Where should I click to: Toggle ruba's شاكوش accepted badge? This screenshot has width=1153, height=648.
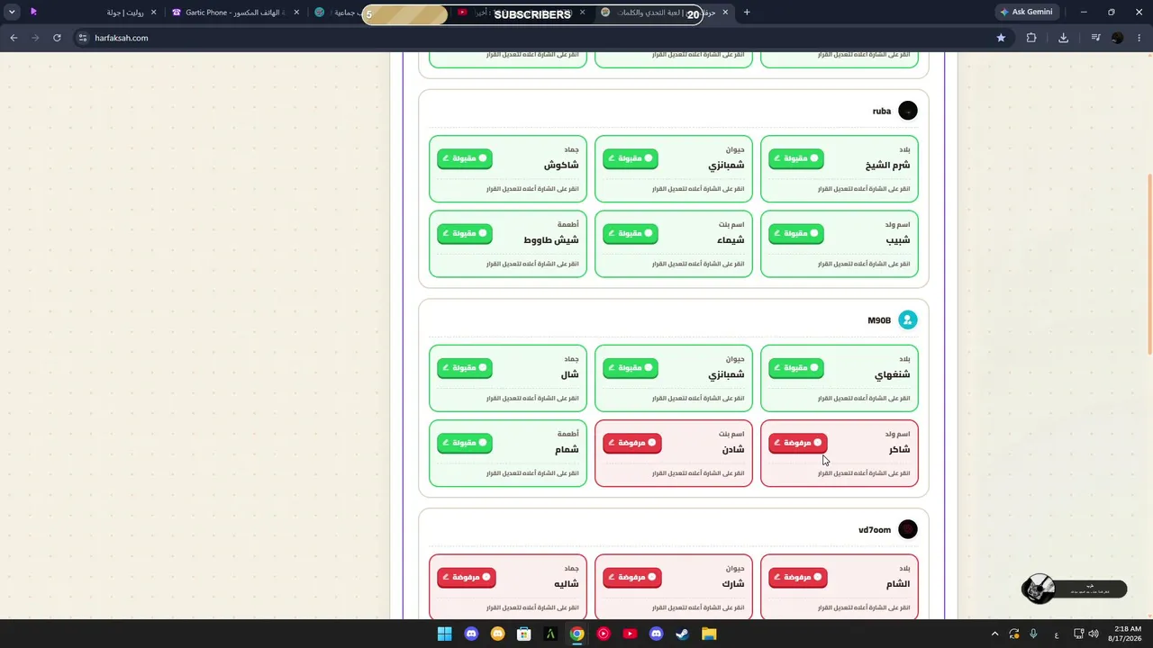465,158
